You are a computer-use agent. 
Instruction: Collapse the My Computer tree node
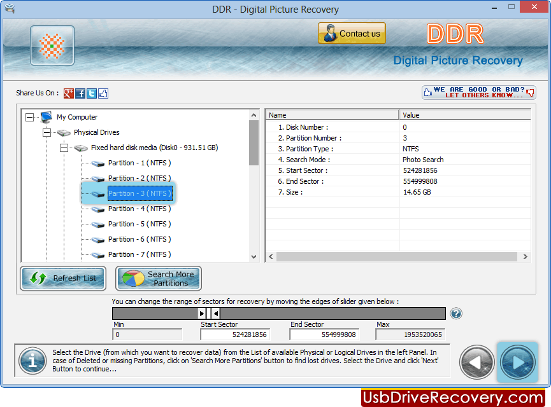point(30,117)
